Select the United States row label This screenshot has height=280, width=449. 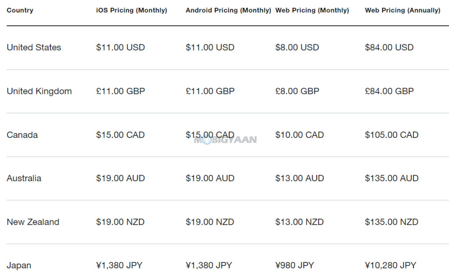coord(34,47)
